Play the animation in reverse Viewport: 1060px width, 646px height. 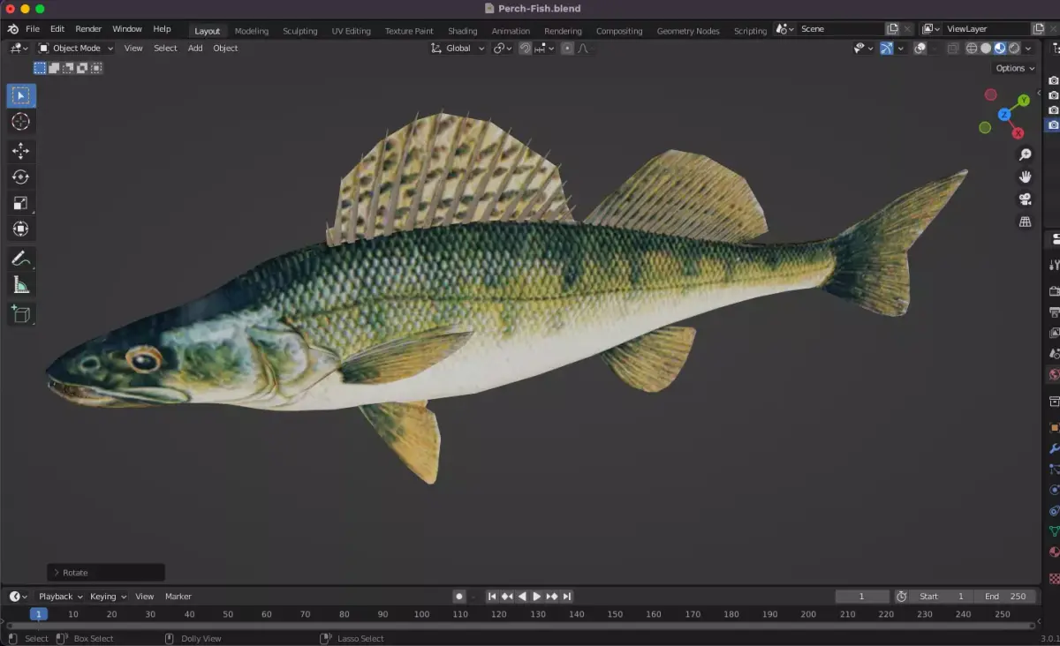coord(522,597)
